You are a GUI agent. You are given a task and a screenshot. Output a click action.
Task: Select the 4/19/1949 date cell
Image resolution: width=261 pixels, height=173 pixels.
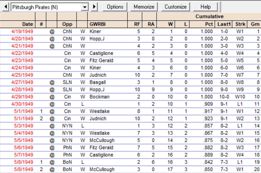(x=22, y=31)
